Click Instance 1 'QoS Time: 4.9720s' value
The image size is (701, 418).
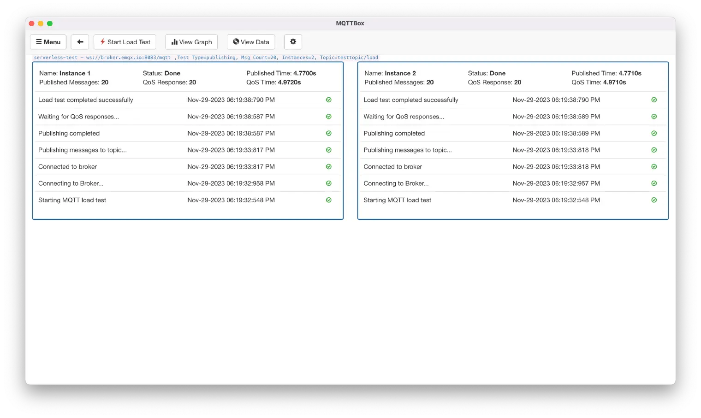click(273, 82)
